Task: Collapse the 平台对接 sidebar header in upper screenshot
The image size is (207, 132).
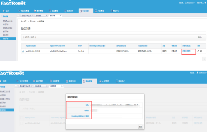Action: point(4,16)
